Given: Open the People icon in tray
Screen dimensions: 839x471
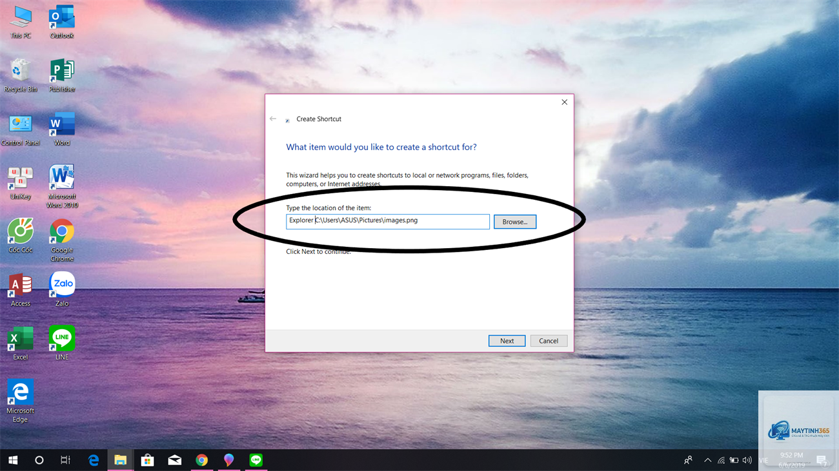Looking at the screenshot, I should (689, 460).
